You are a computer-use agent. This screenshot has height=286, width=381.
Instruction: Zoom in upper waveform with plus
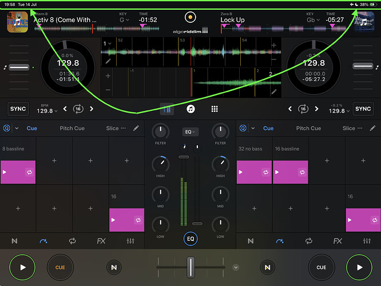click(274, 45)
